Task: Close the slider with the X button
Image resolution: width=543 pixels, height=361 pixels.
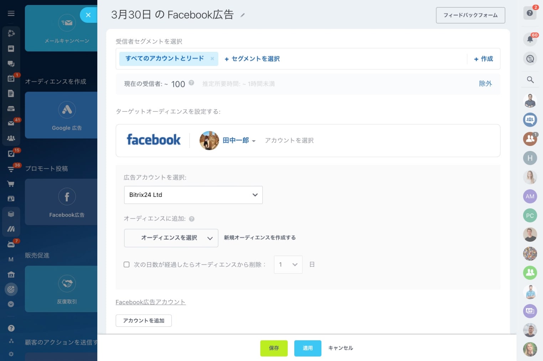Action: pyautogui.click(x=88, y=15)
